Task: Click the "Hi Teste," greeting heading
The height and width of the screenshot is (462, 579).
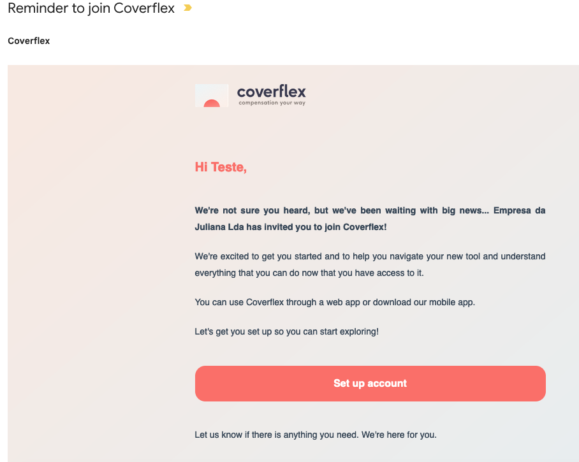Action: click(x=221, y=167)
